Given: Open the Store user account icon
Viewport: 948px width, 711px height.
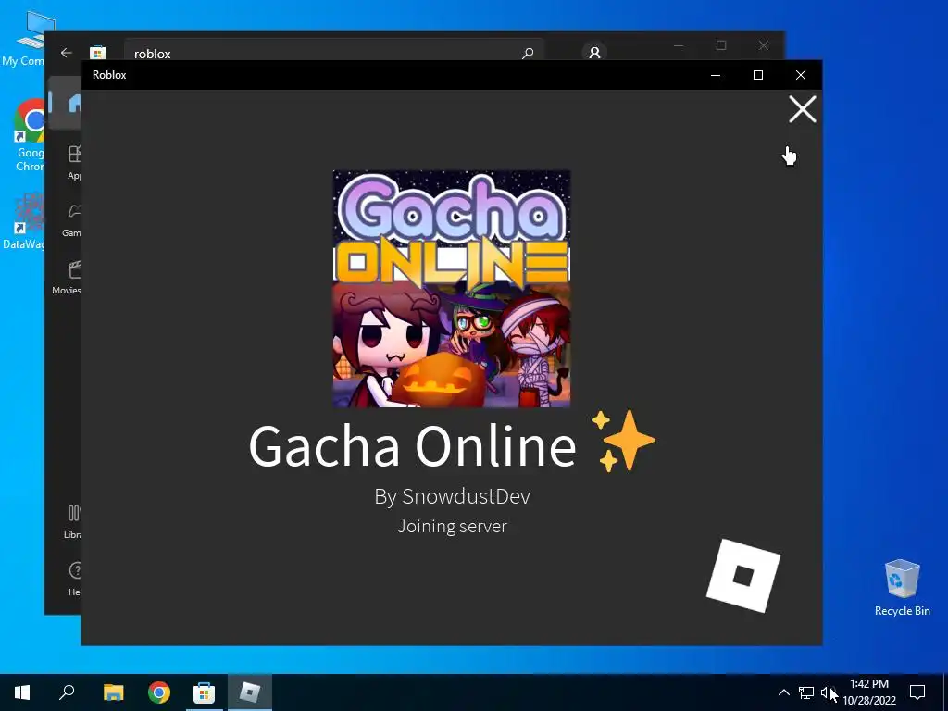Looking at the screenshot, I should (x=594, y=53).
